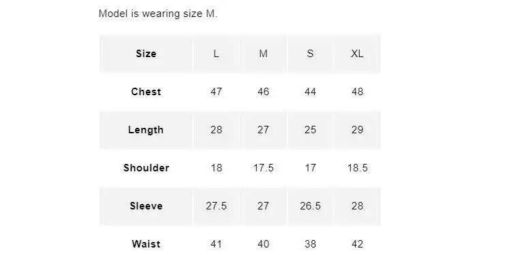
Task: Click the Size header cell
Action: (146, 54)
